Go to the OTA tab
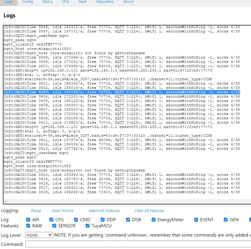The width and height of the screenshot is (251, 249). point(65,2)
